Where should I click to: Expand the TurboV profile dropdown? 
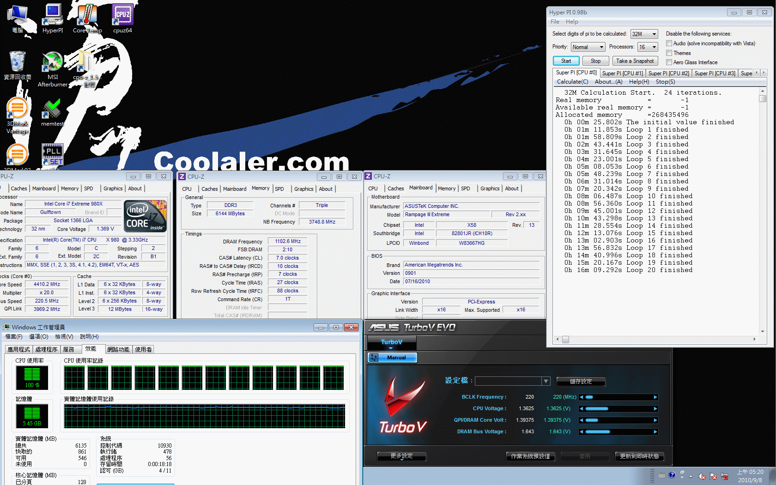point(546,381)
